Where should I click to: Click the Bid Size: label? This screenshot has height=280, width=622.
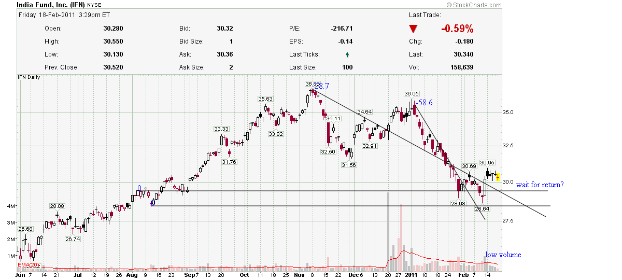[x=191, y=41]
